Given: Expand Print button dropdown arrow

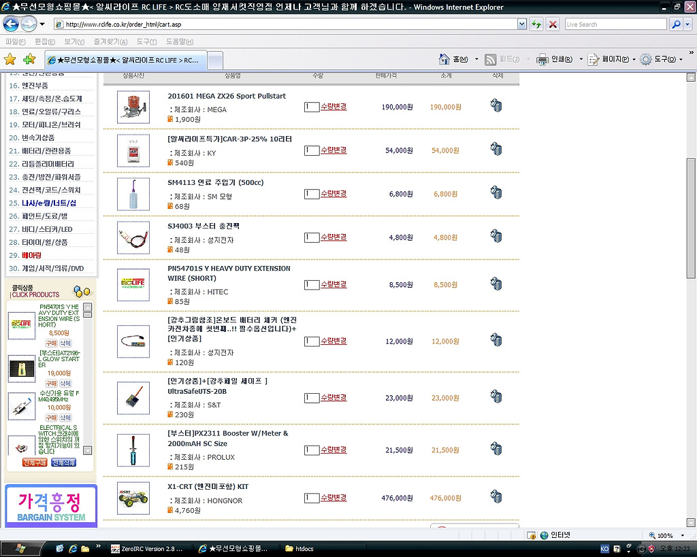Looking at the screenshot, I should [x=581, y=59].
